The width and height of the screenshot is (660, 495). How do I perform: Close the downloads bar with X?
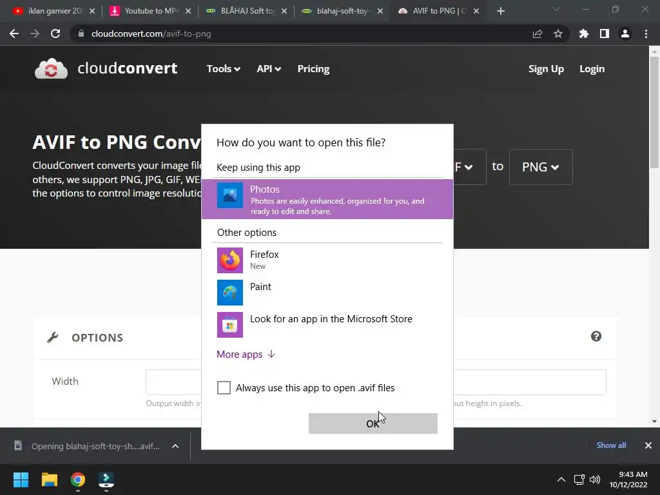(648, 445)
